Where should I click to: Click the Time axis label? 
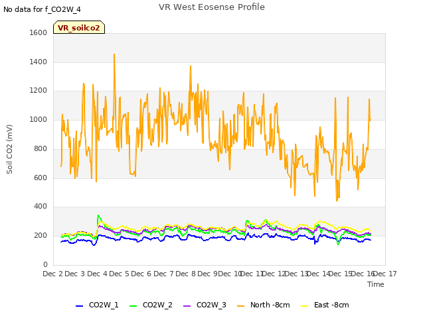click(x=376, y=284)
